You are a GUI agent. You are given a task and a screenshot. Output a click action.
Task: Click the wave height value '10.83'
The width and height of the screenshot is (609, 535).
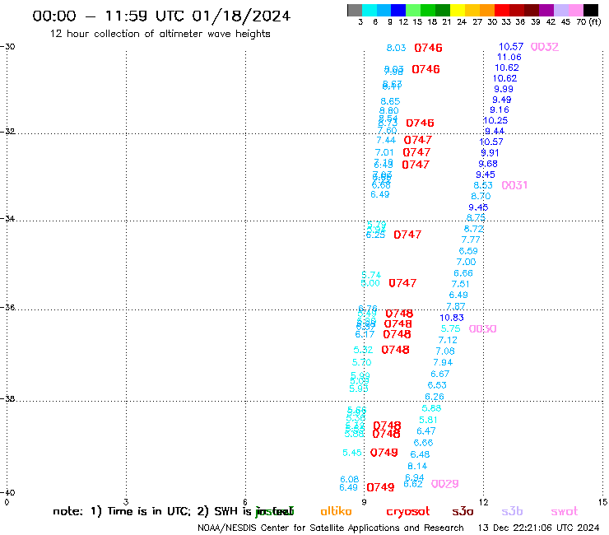(452, 318)
